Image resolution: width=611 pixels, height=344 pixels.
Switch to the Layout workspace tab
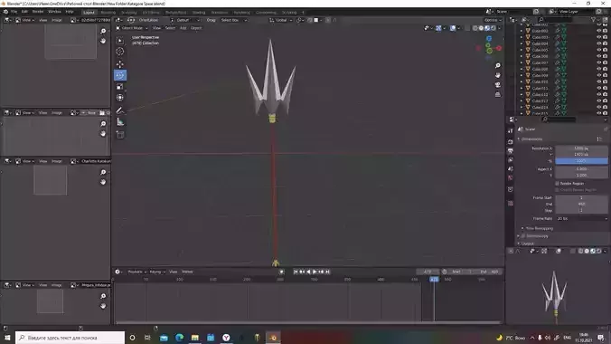[x=89, y=12]
